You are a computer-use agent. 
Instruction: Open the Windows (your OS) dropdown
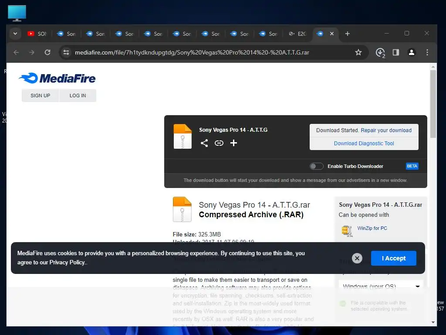tap(381, 286)
